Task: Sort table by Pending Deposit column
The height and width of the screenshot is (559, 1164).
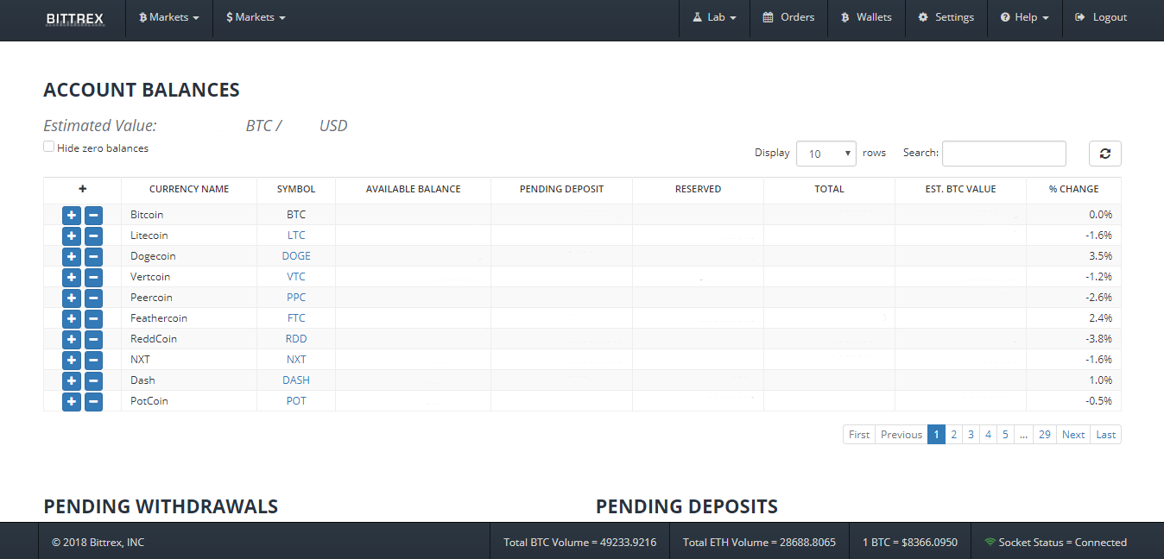Action: (561, 189)
